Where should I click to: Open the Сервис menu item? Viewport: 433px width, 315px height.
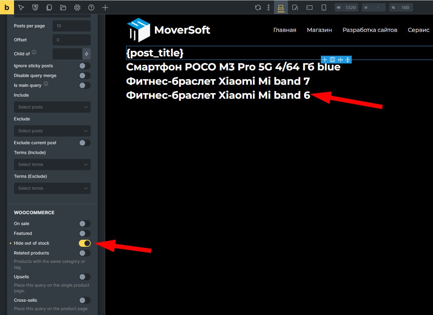click(x=419, y=30)
